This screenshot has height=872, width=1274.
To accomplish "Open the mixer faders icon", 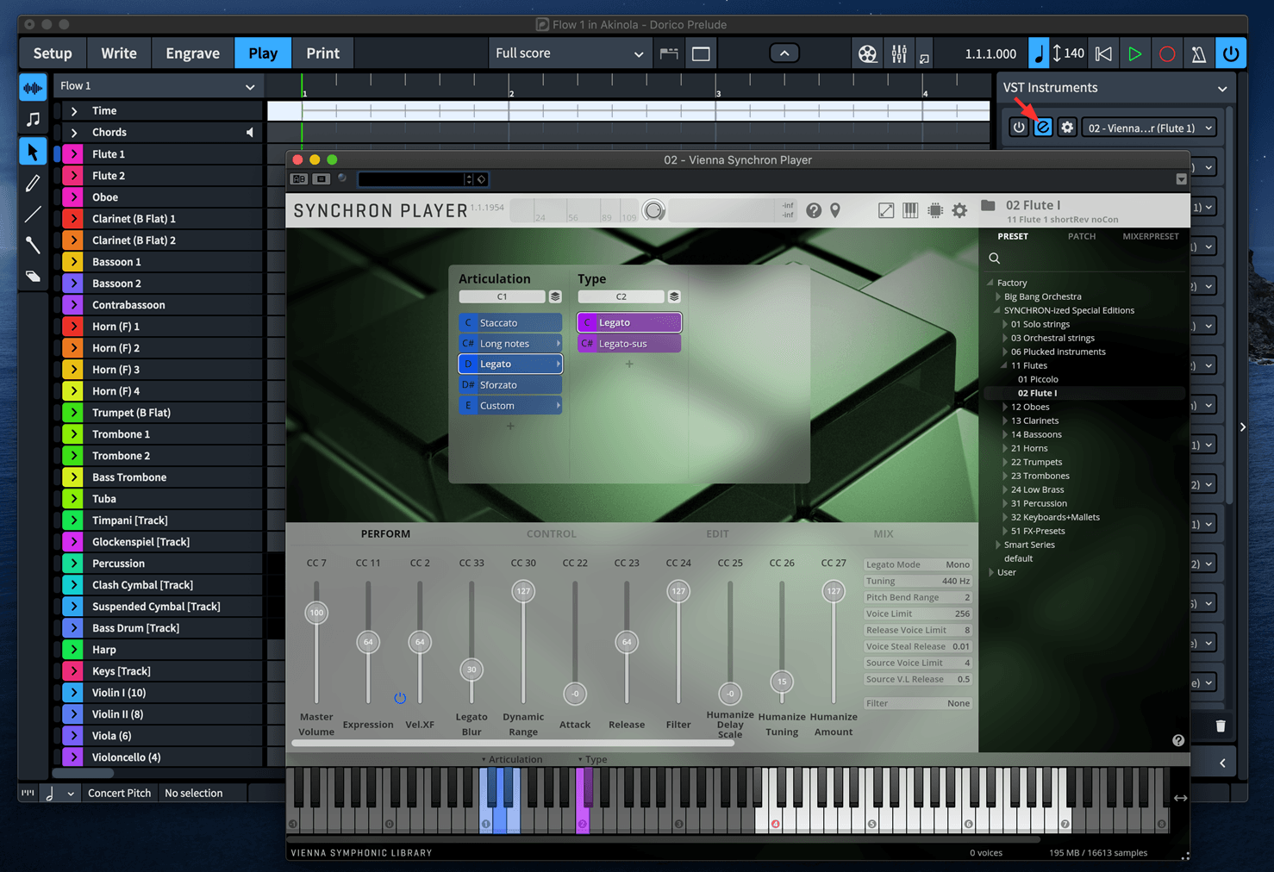I will pos(899,53).
